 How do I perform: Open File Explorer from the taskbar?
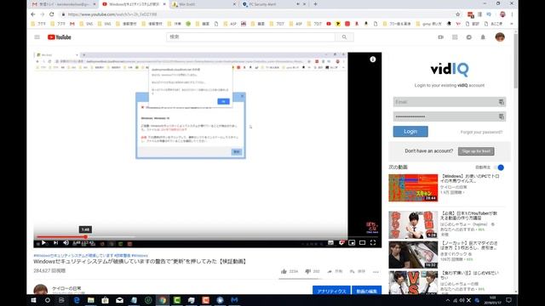tap(91, 300)
